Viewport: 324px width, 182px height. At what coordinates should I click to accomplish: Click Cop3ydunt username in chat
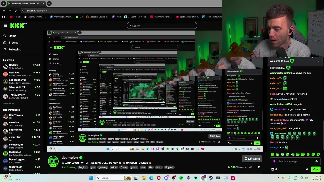[x=280, y=134]
